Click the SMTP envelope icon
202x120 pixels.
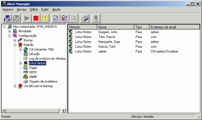pyautogui.click(x=26, y=72)
